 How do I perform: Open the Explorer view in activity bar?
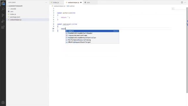click(x=3, y=3)
